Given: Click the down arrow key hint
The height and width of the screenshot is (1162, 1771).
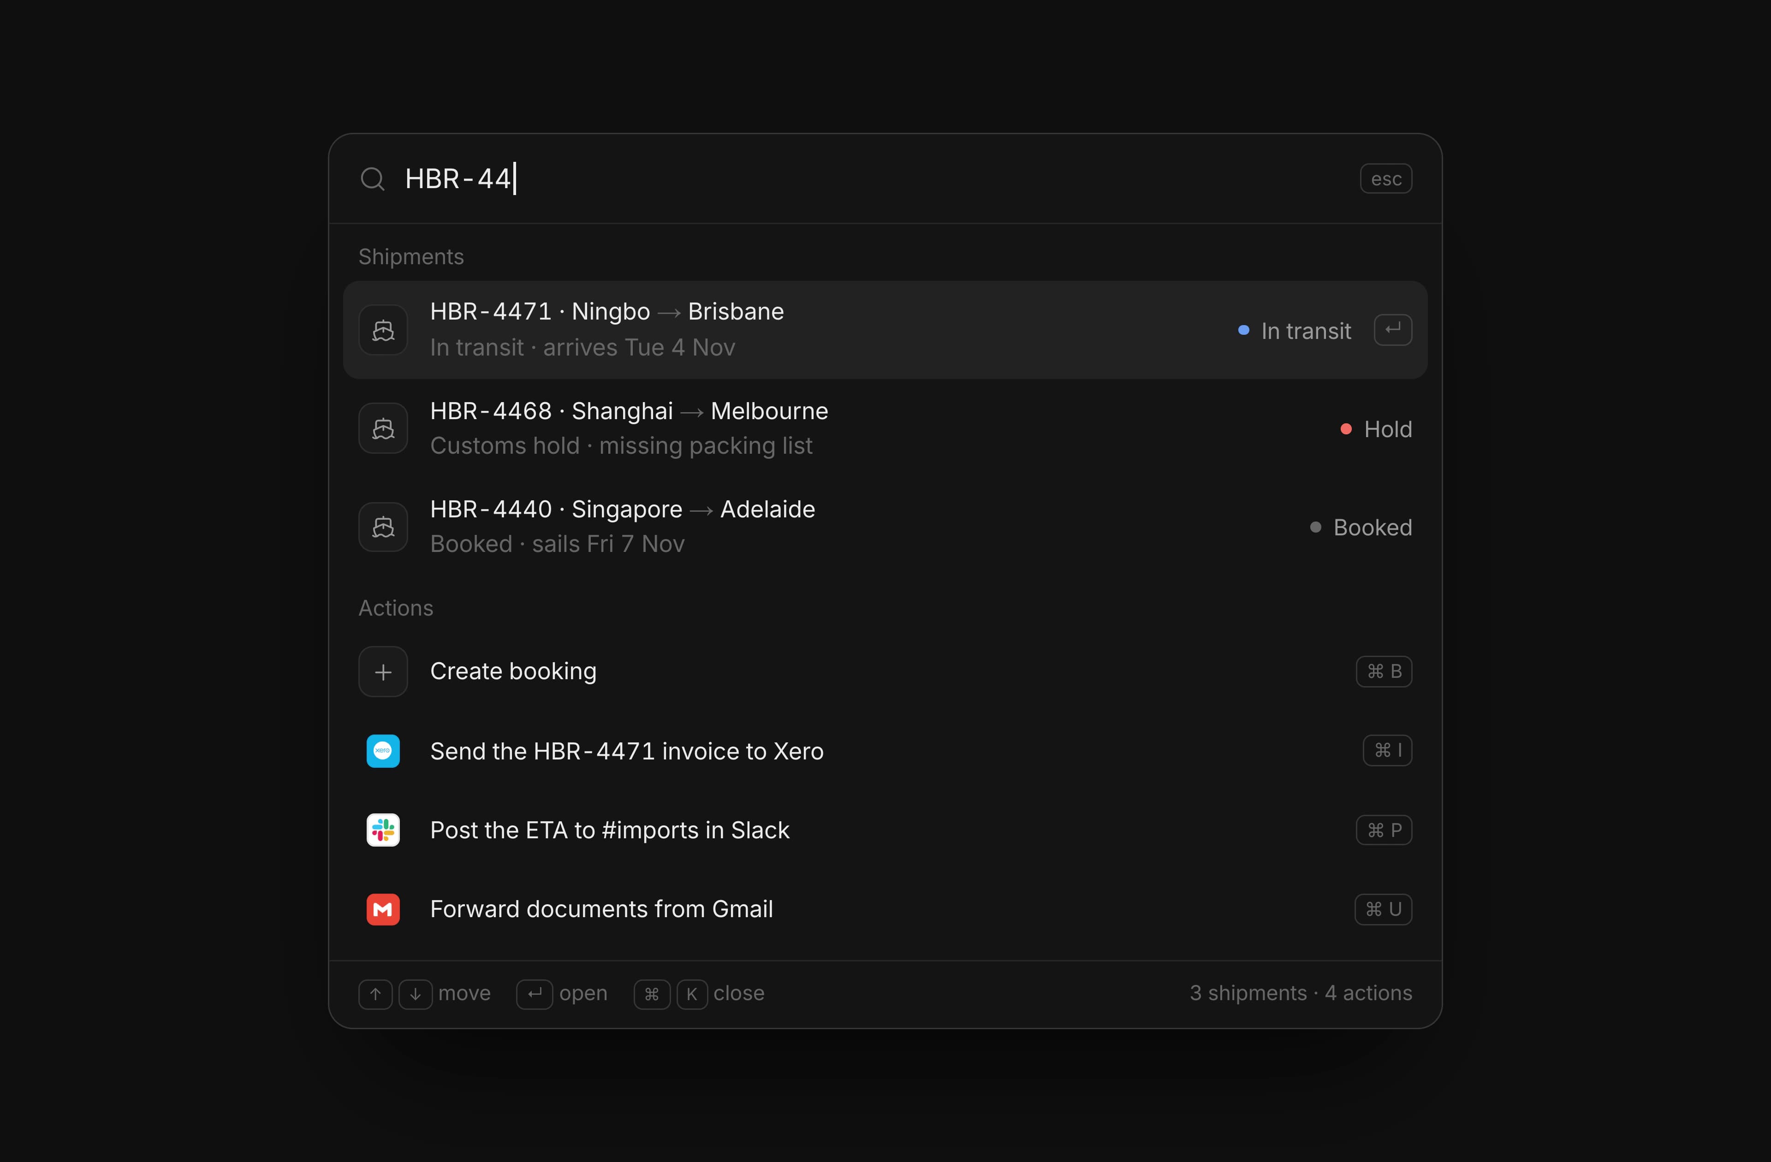Looking at the screenshot, I should [x=415, y=995].
